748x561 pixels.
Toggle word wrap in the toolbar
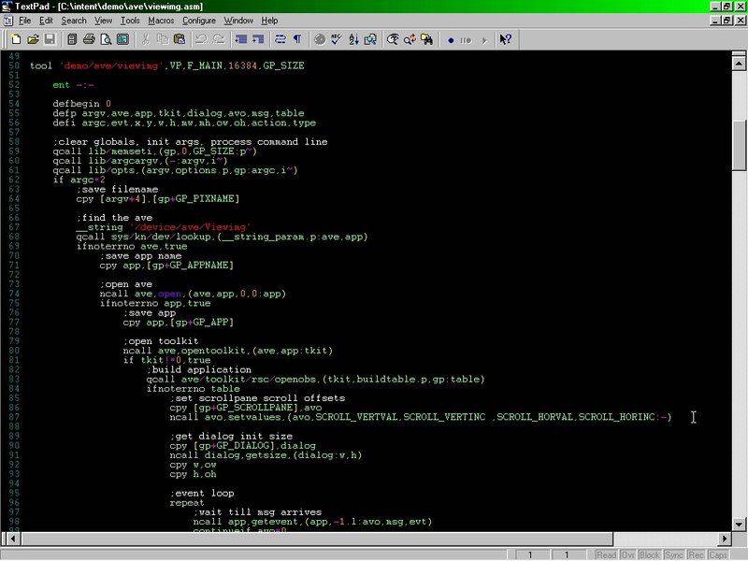[x=280, y=39]
